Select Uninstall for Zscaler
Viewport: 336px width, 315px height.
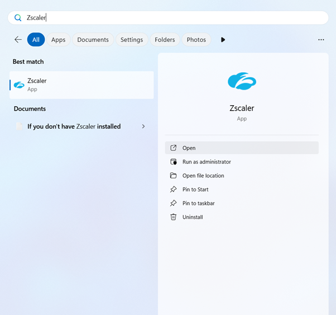tap(242, 217)
